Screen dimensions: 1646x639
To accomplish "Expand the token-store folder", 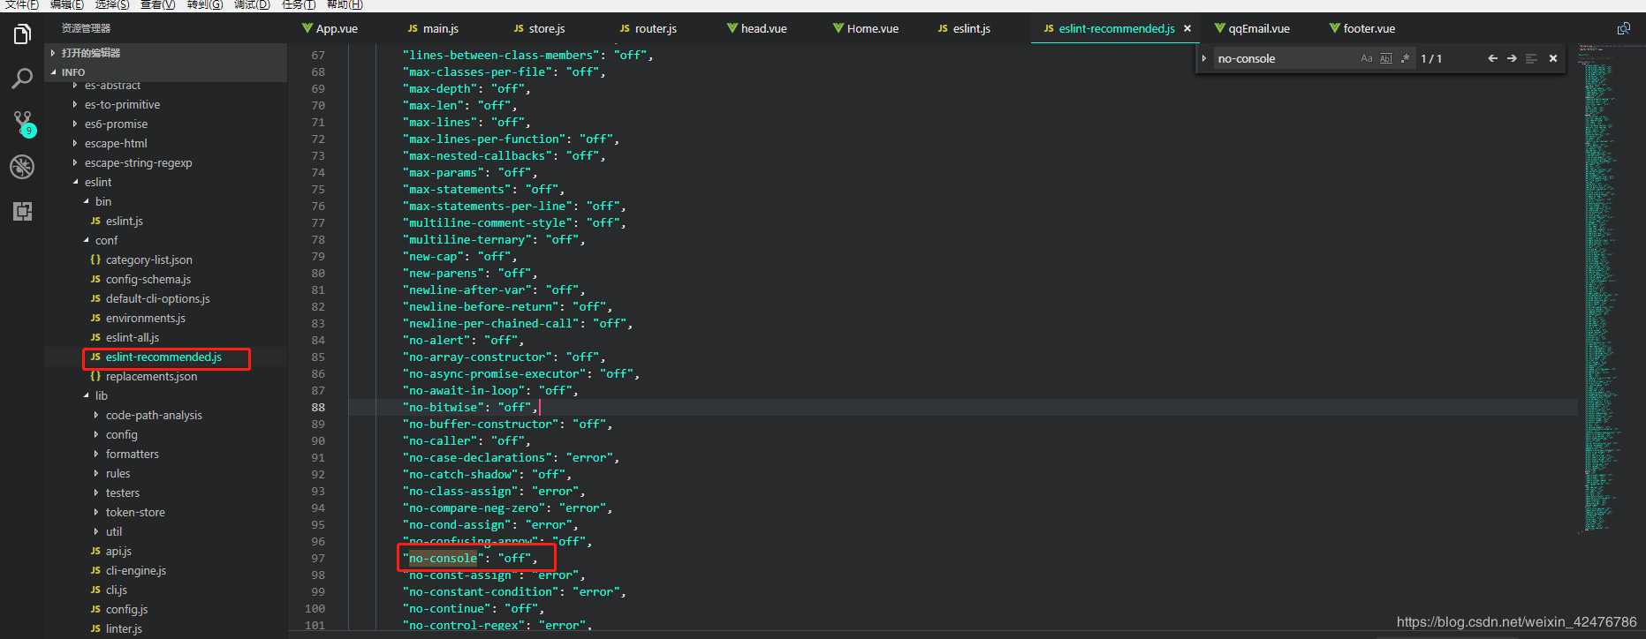I will [135, 512].
